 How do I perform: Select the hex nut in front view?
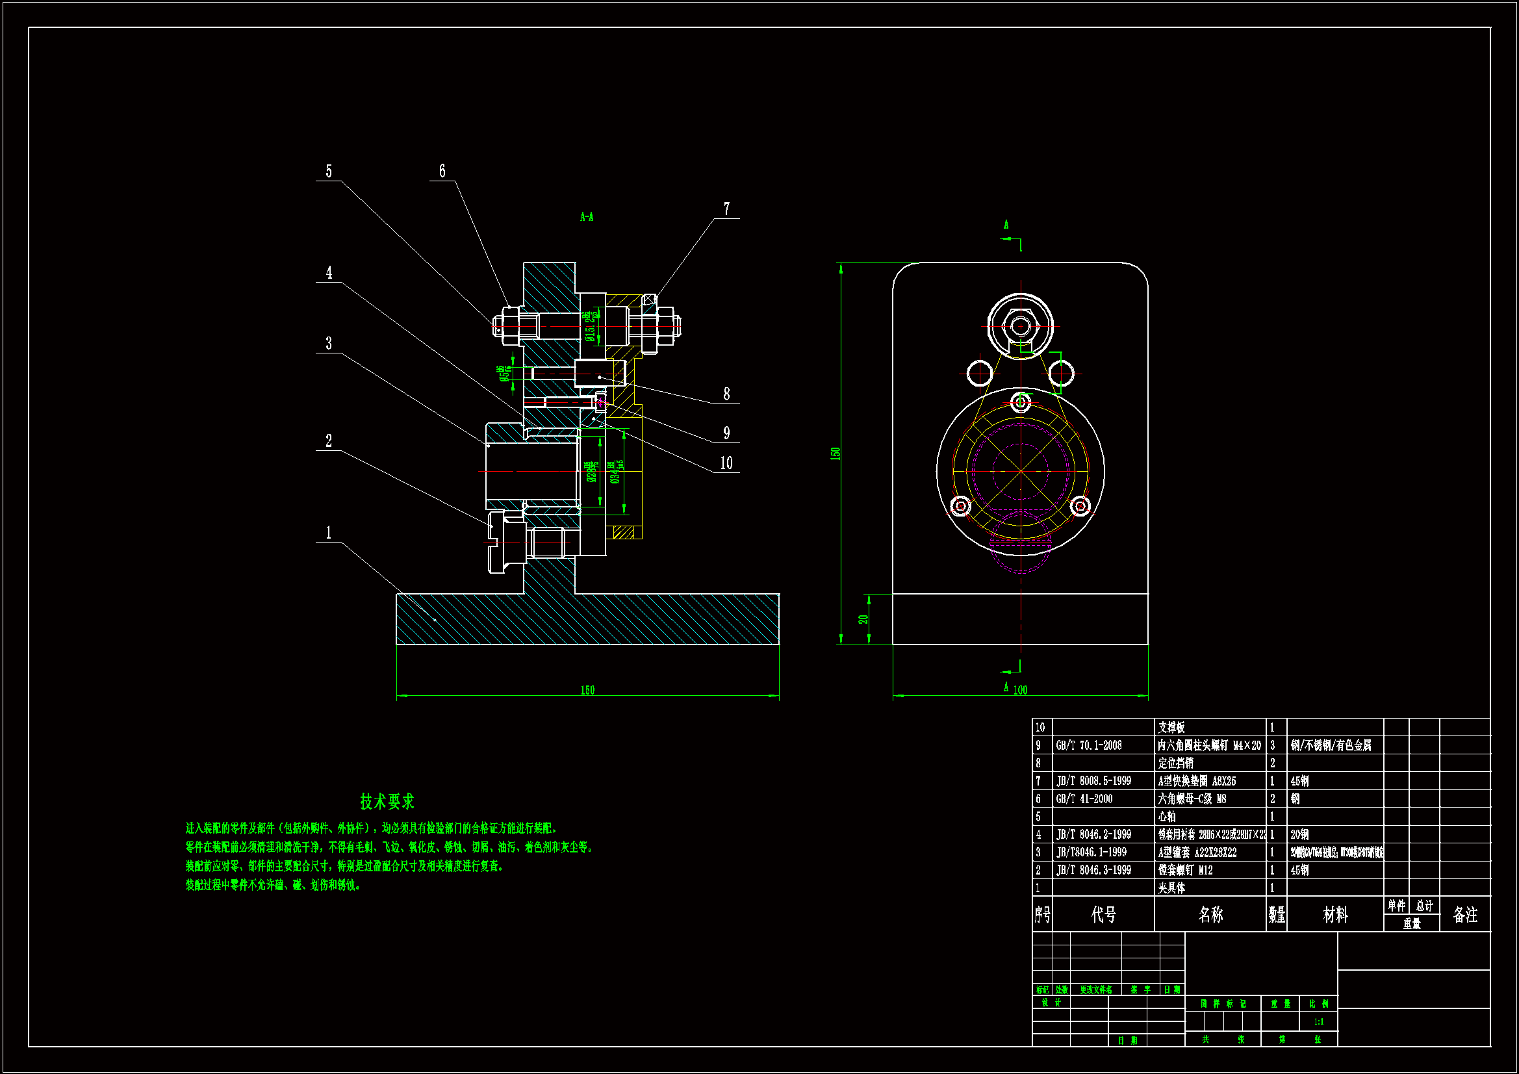[x=1020, y=326]
